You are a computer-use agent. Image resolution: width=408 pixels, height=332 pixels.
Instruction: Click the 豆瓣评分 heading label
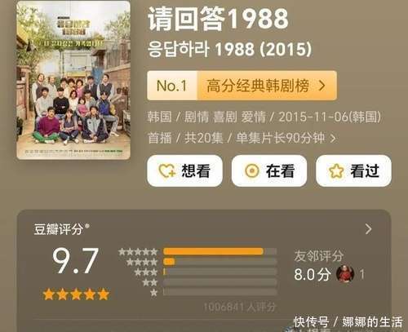[x=59, y=229]
